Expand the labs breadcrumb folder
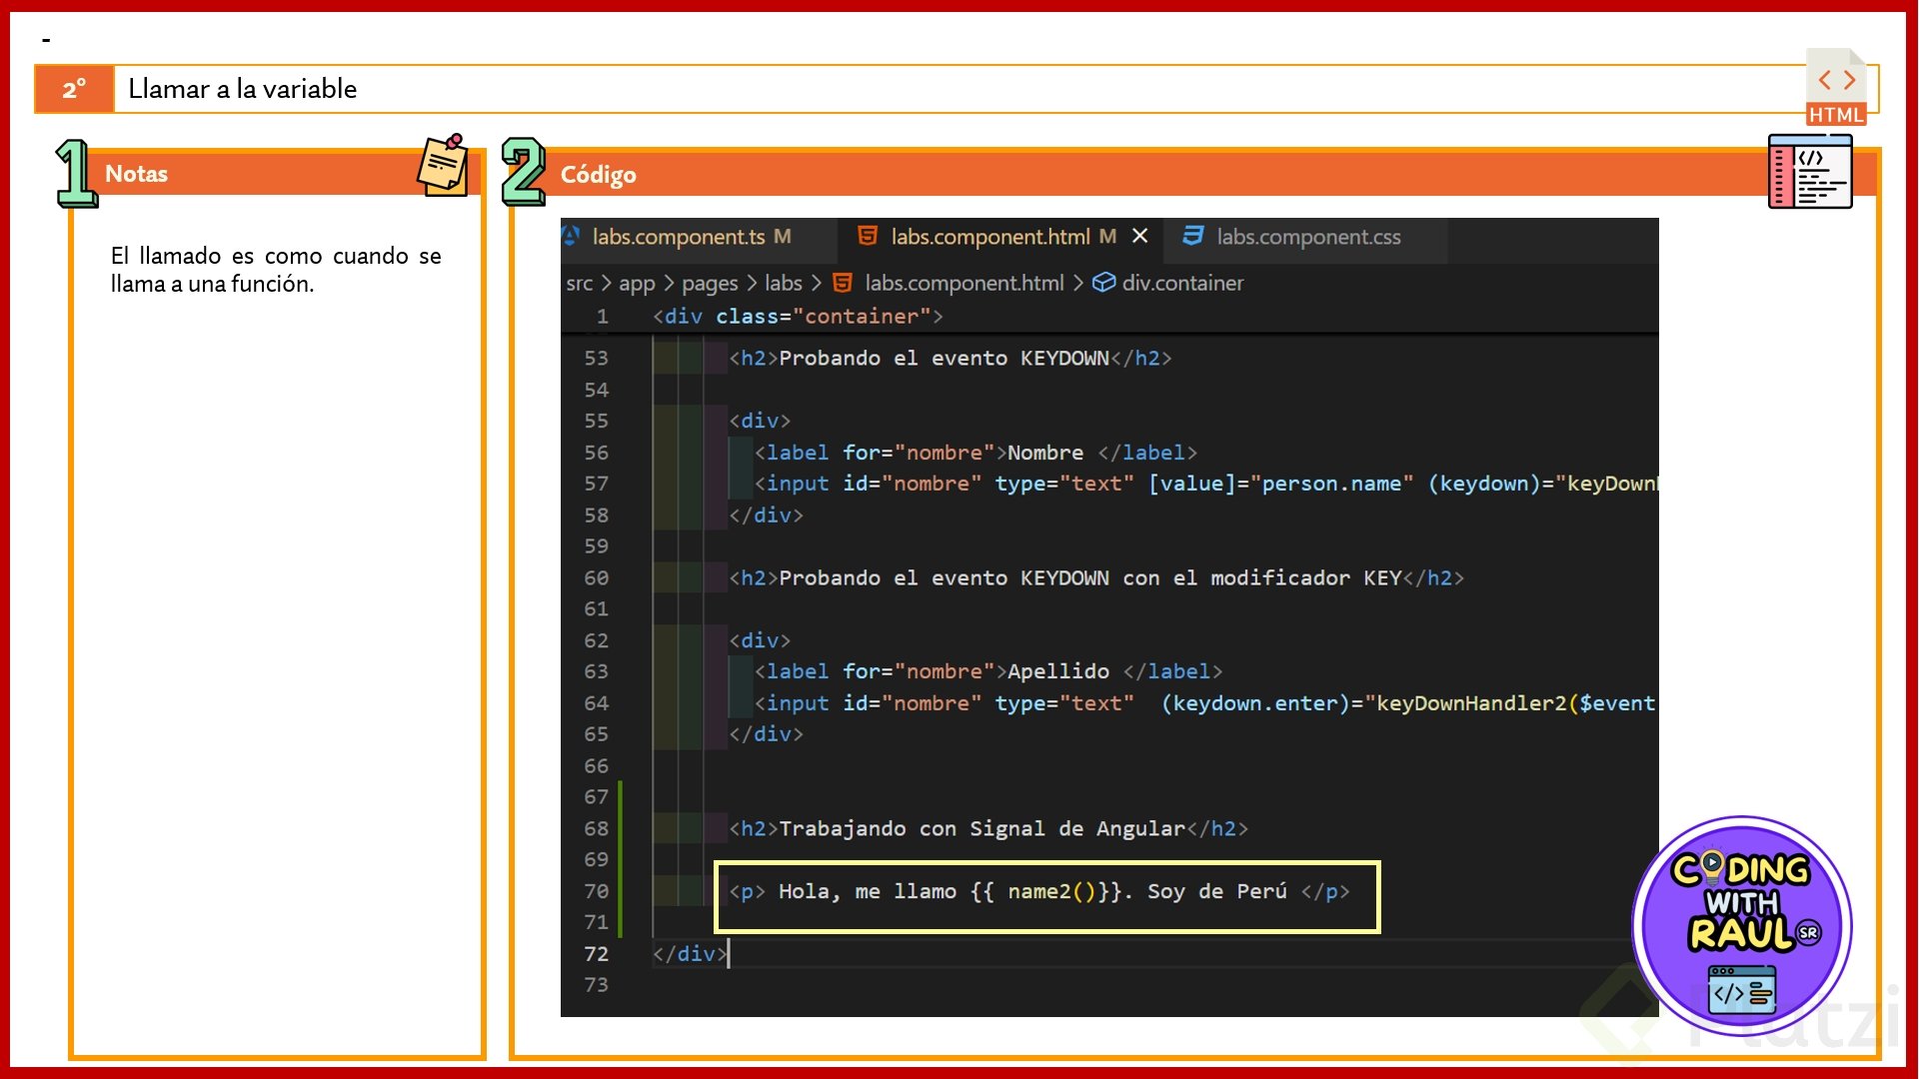Image resolution: width=1919 pixels, height=1079 pixels. 783,284
